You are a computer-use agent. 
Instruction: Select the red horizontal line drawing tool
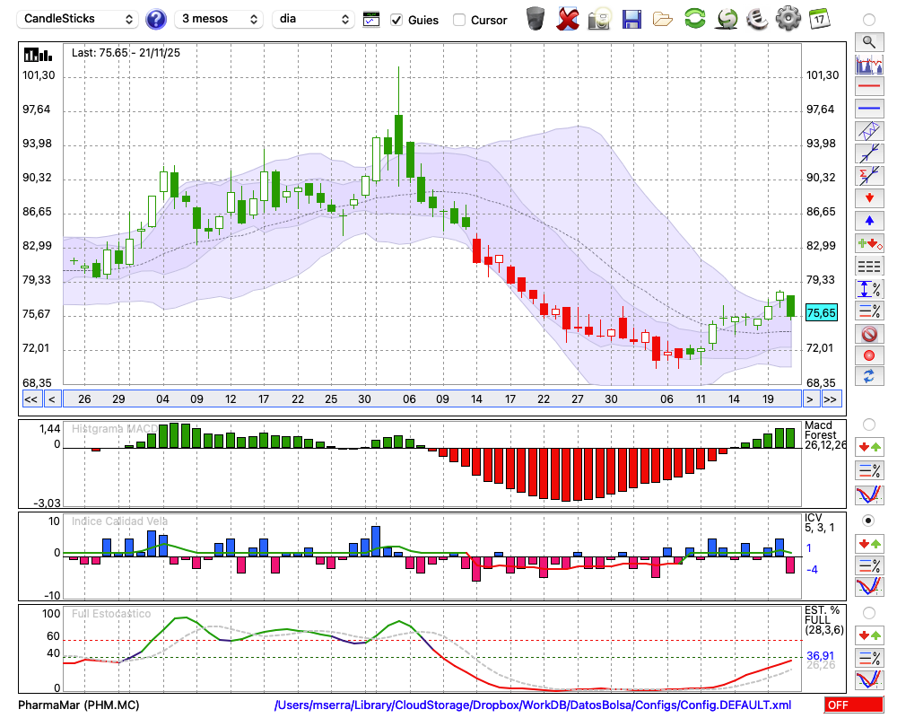pos(868,87)
